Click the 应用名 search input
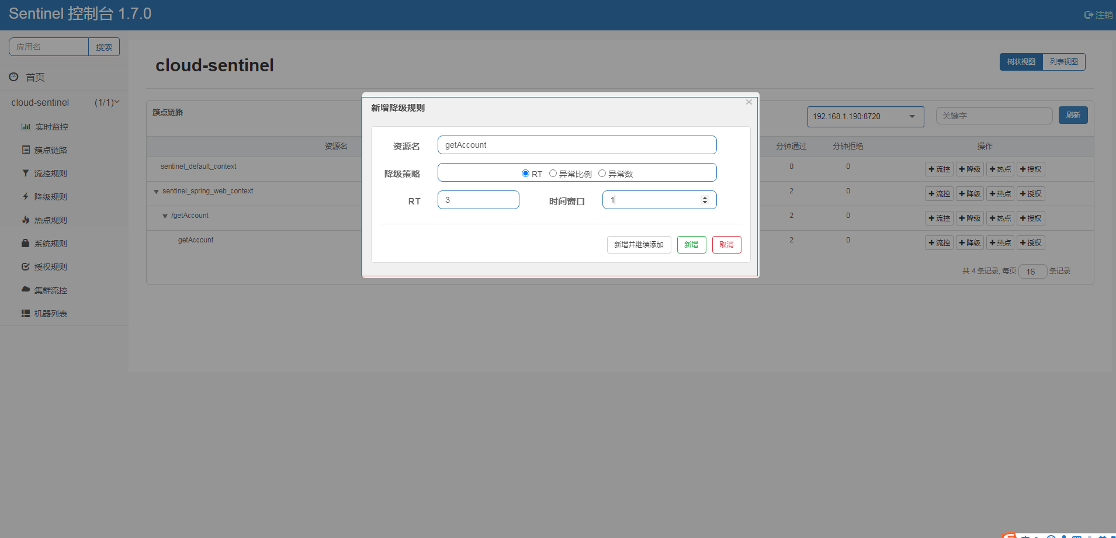Image resolution: width=1116 pixels, height=538 pixels. click(48, 47)
